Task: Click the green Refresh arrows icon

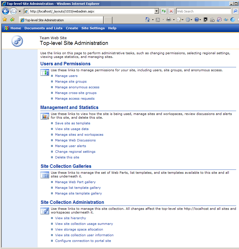Action: tap(163, 11)
